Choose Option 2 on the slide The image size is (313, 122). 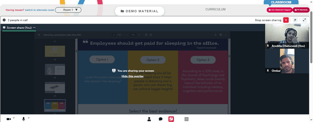[x=153, y=60]
